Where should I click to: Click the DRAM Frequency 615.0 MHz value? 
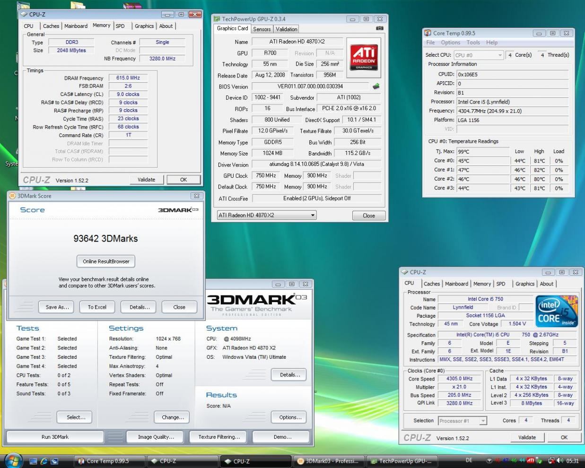128,78
